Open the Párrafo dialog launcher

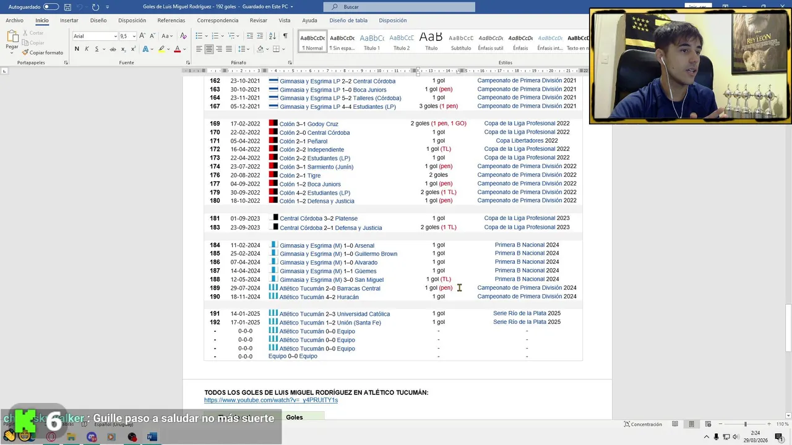click(x=290, y=62)
